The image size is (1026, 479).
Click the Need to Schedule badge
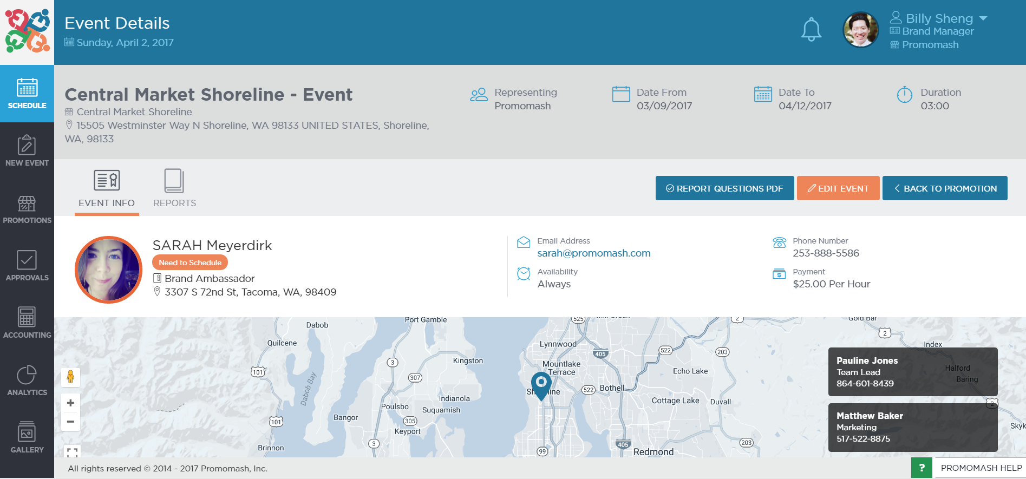[190, 263]
